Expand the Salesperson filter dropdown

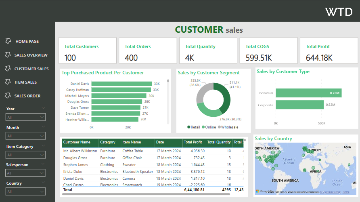tap(25, 173)
